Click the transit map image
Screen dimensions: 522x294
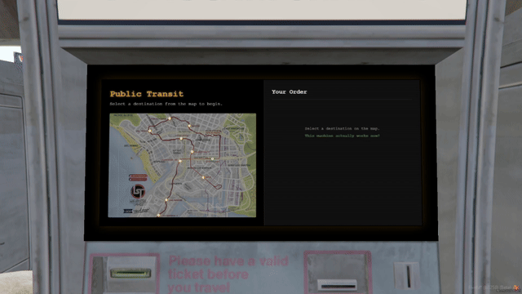(182, 165)
